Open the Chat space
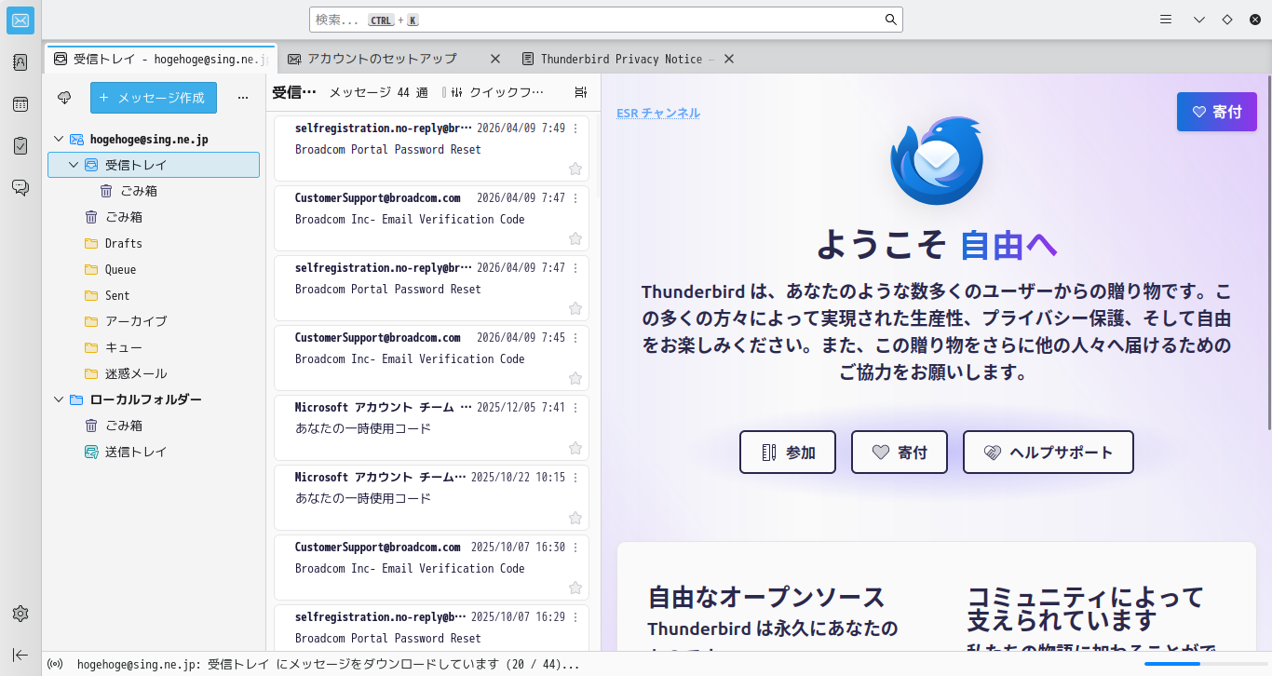Screen dimensions: 1272x676 (x=20, y=188)
